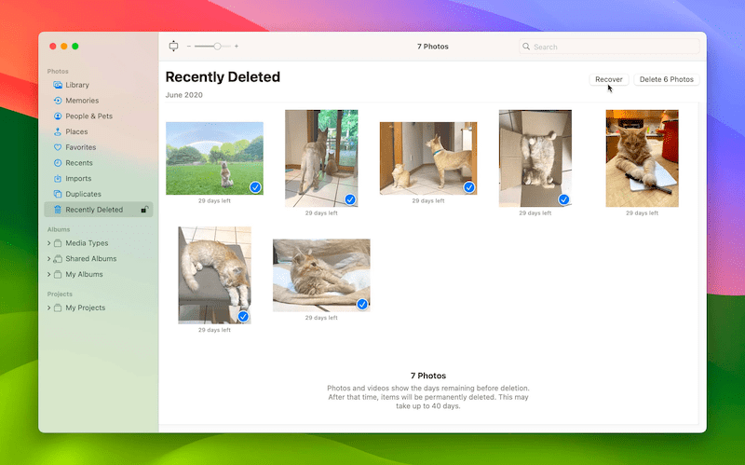
Task: Click the June 2020 date label
Action: [x=183, y=95]
